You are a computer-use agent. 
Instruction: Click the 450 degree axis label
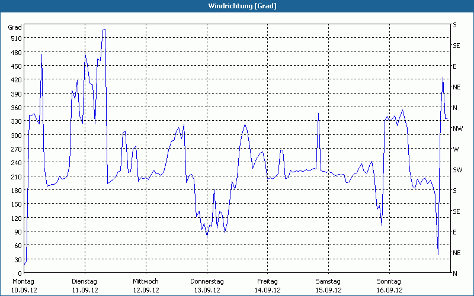pyautogui.click(x=17, y=66)
